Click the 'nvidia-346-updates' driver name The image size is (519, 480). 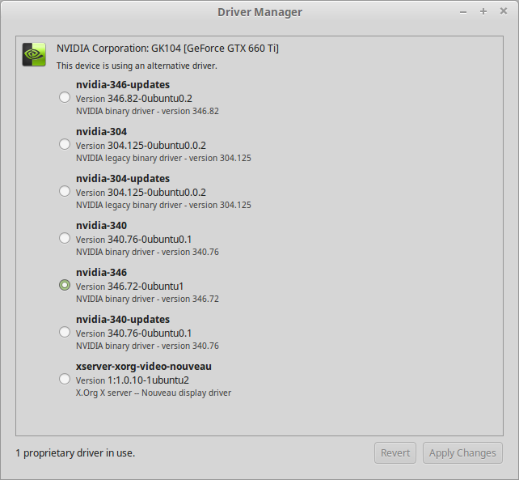[x=123, y=85]
